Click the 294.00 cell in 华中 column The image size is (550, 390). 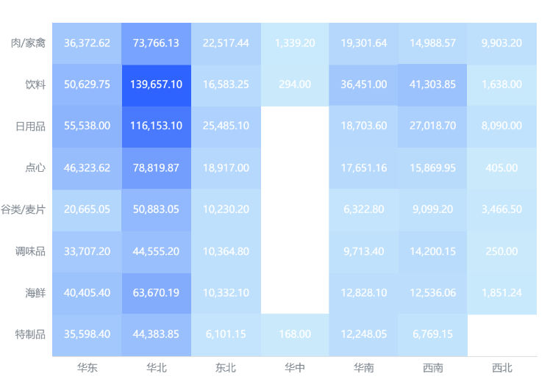[295, 85]
